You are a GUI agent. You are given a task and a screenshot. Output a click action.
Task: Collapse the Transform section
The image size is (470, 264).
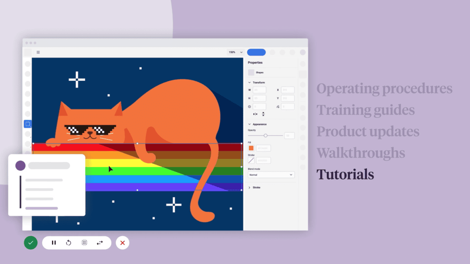[249, 82]
